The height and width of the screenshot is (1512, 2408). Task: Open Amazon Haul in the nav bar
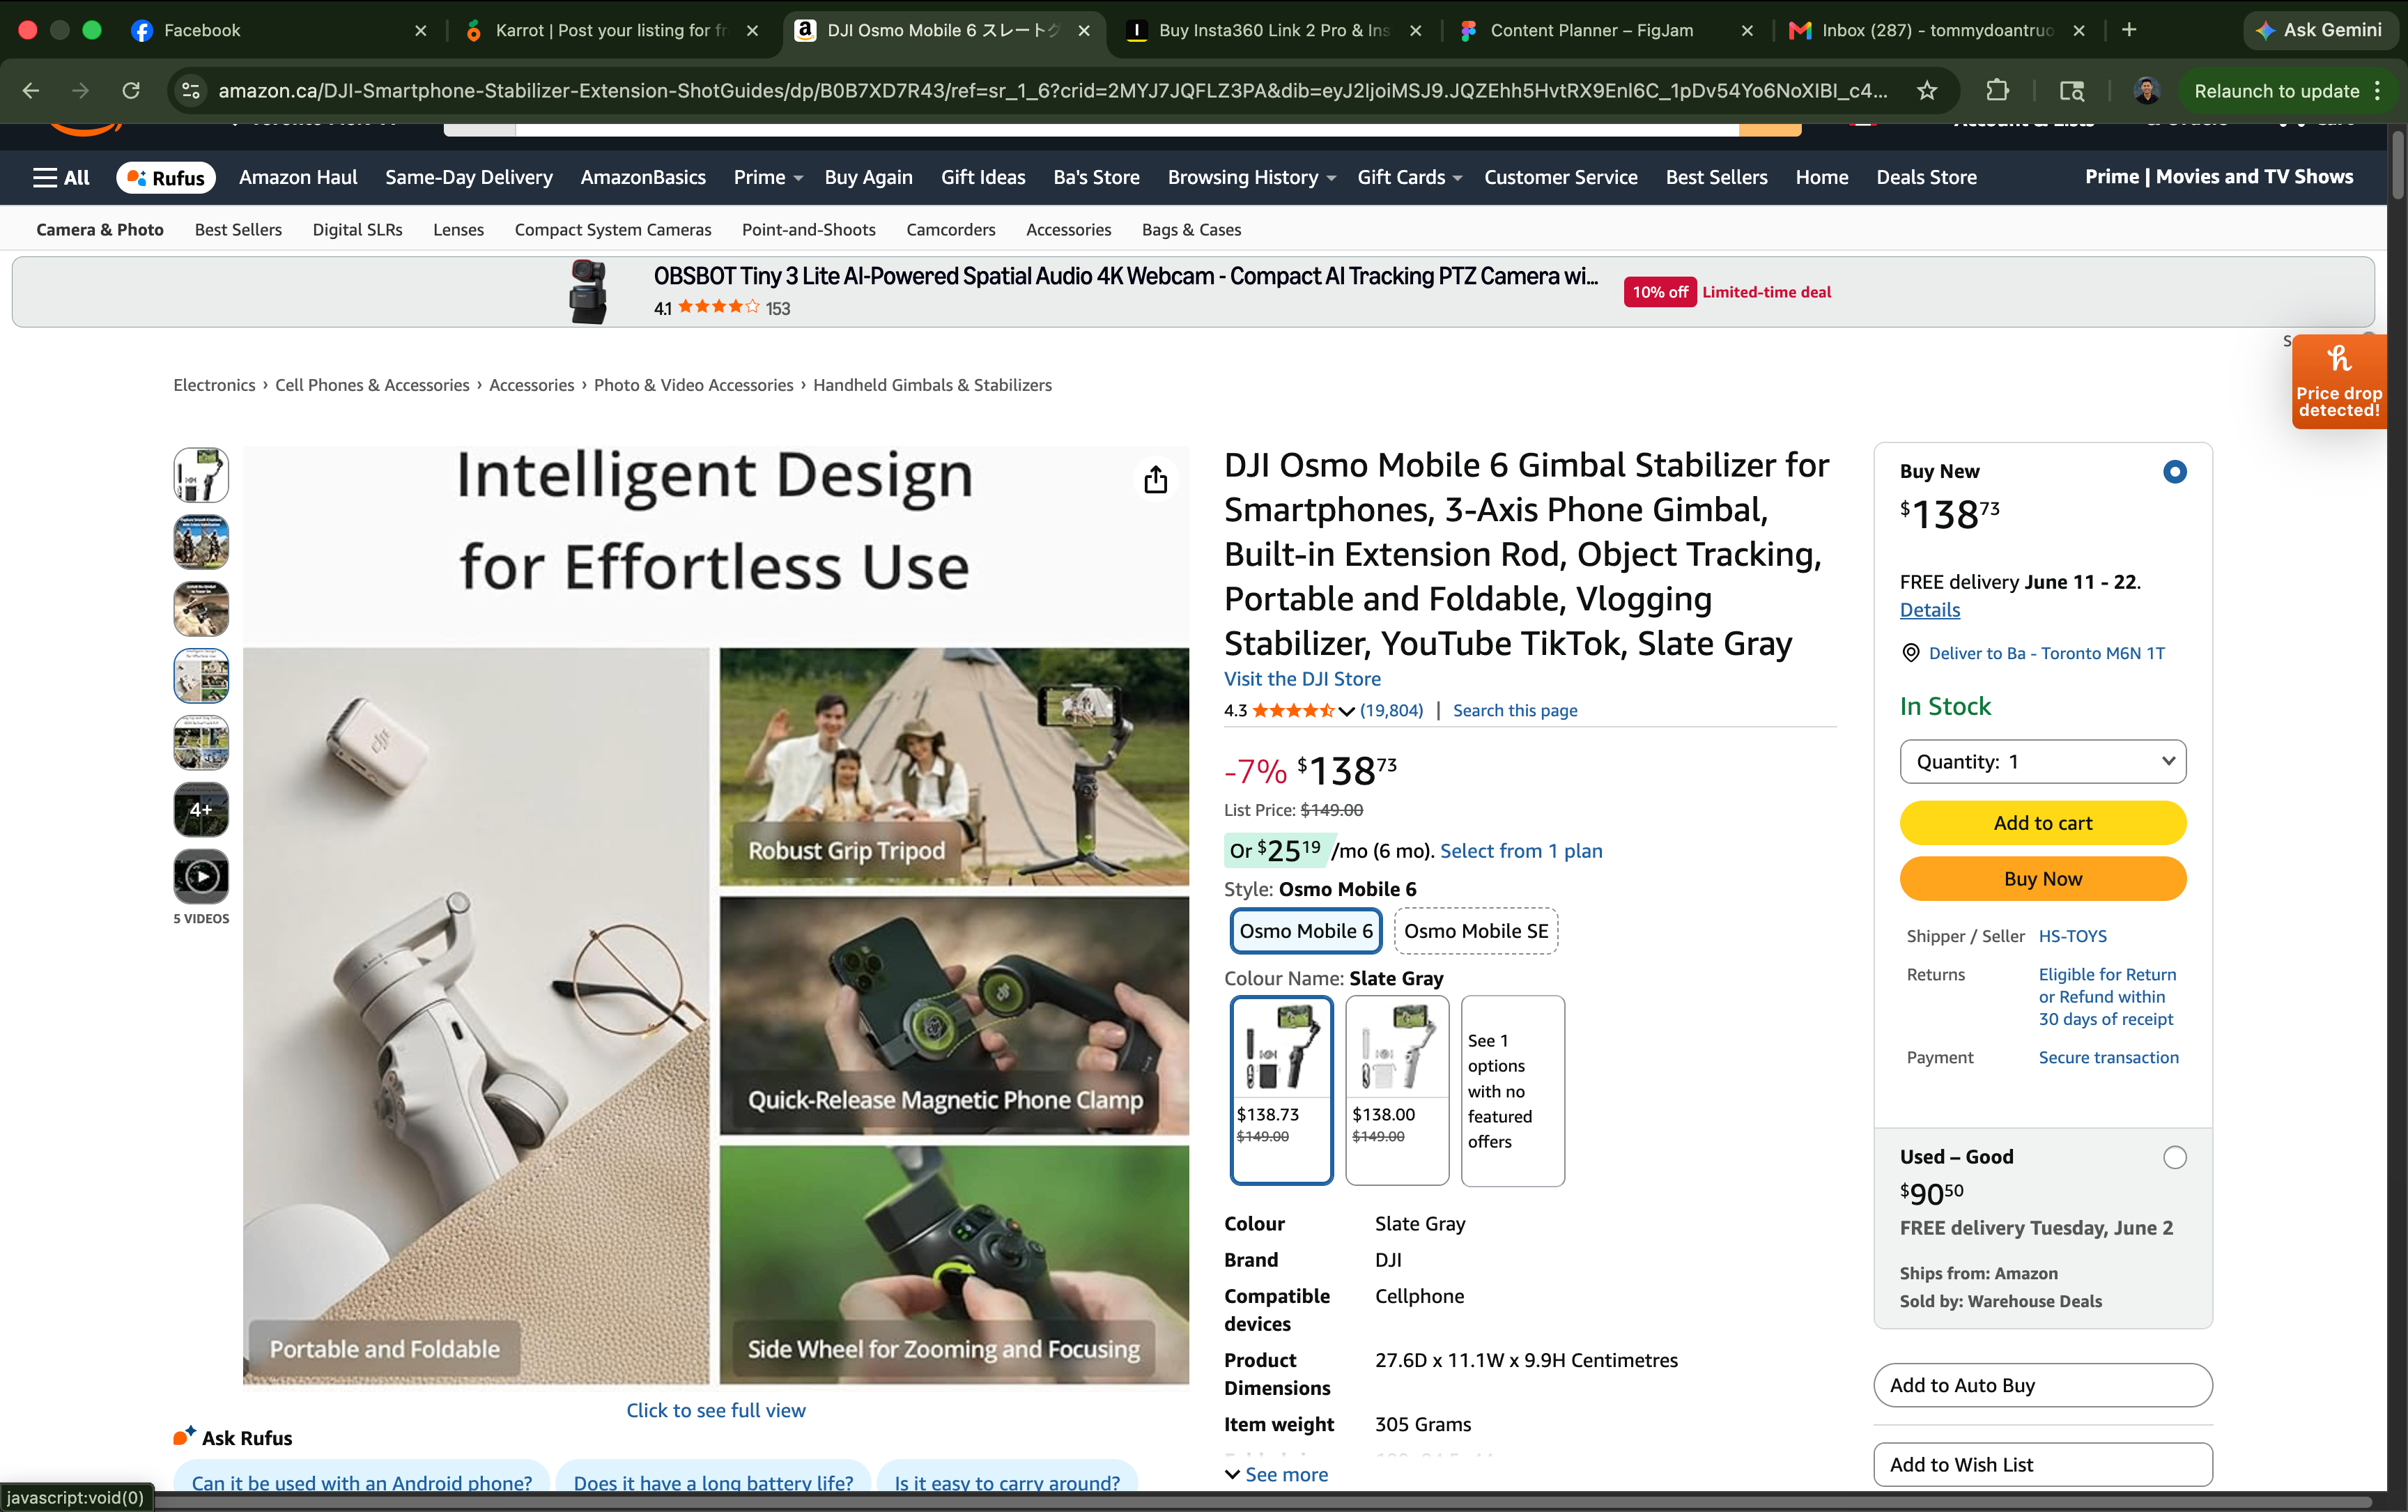click(x=298, y=178)
